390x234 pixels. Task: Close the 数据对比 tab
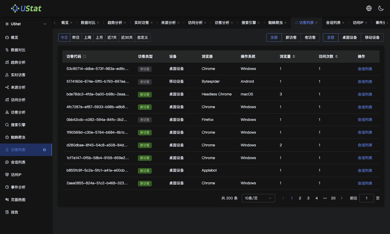[x=98, y=23]
